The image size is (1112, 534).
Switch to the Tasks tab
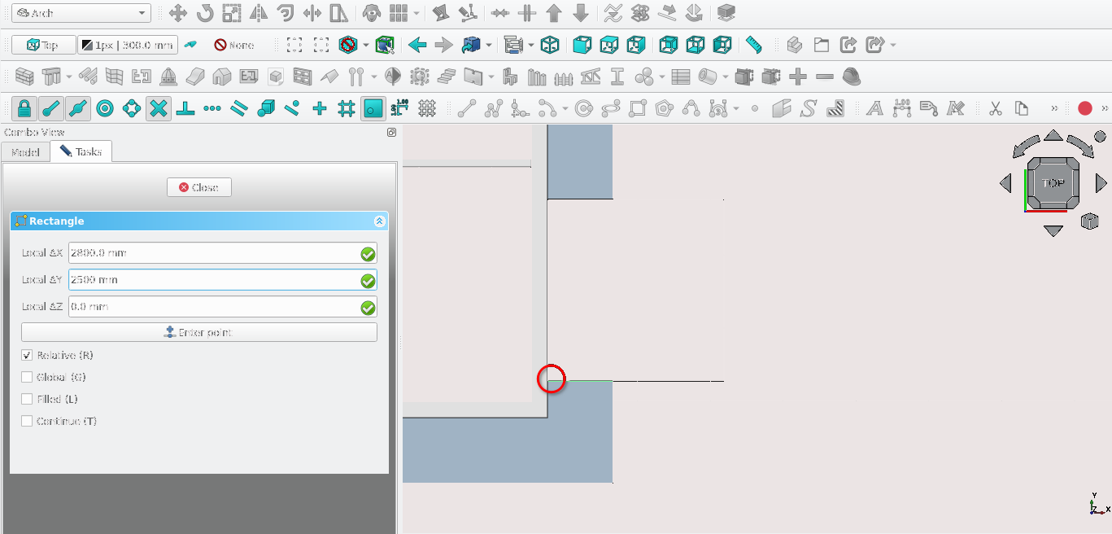(81, 151)
